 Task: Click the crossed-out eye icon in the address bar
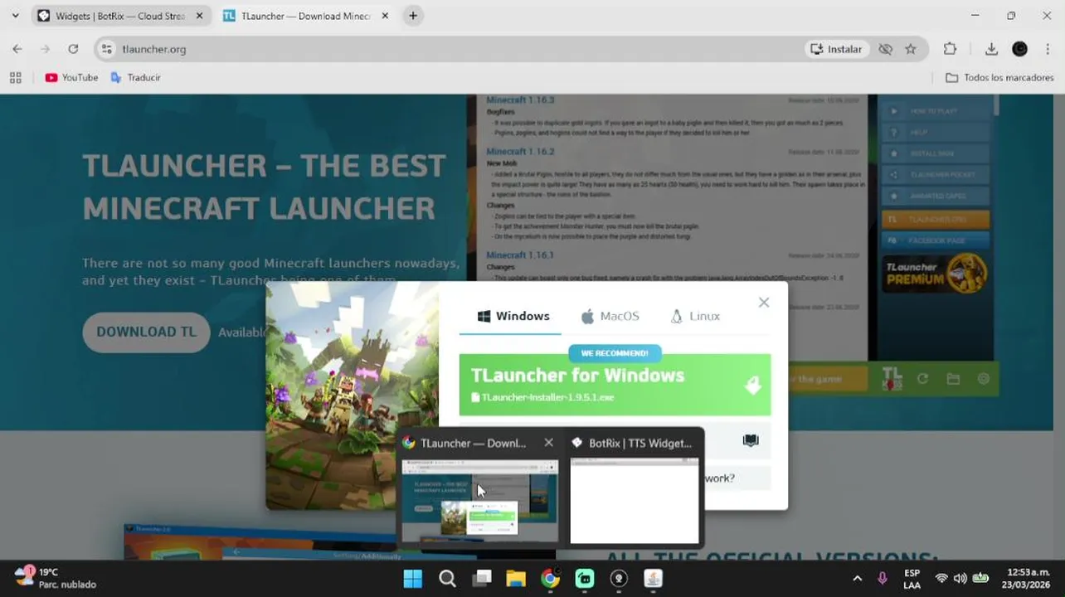tap(885, 49)
